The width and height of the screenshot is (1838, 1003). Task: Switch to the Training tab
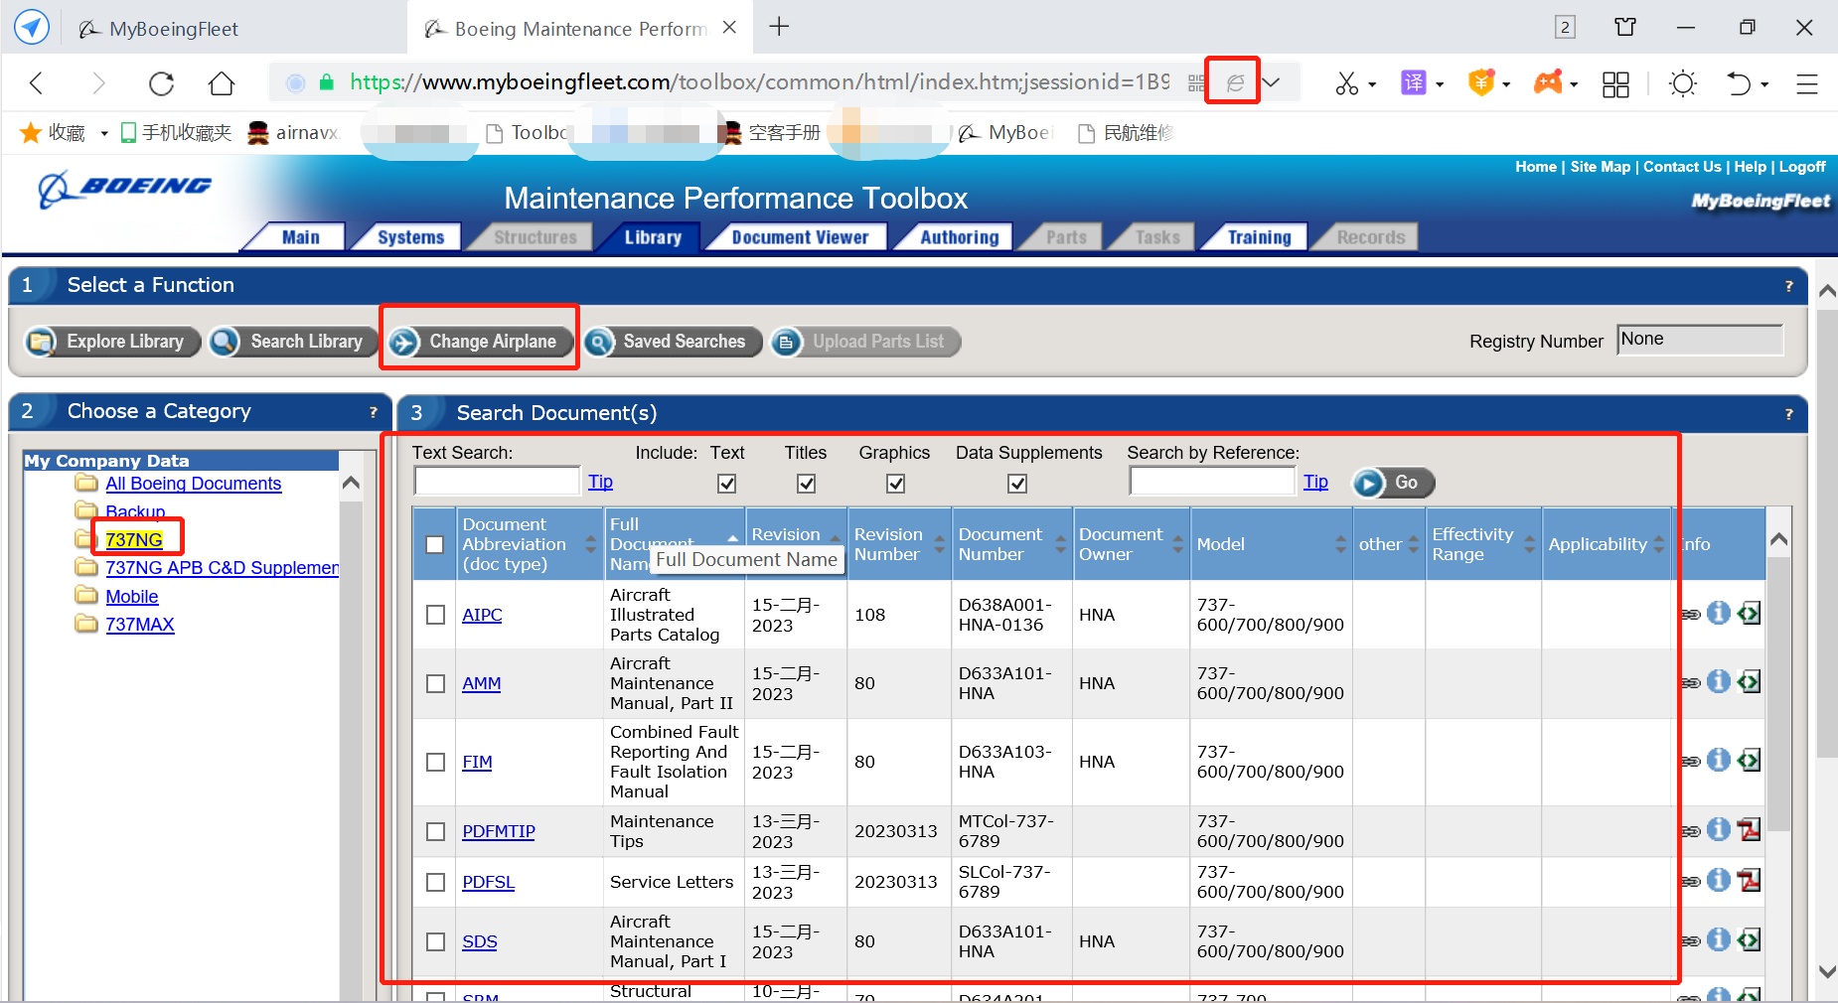pos(1259,237)
